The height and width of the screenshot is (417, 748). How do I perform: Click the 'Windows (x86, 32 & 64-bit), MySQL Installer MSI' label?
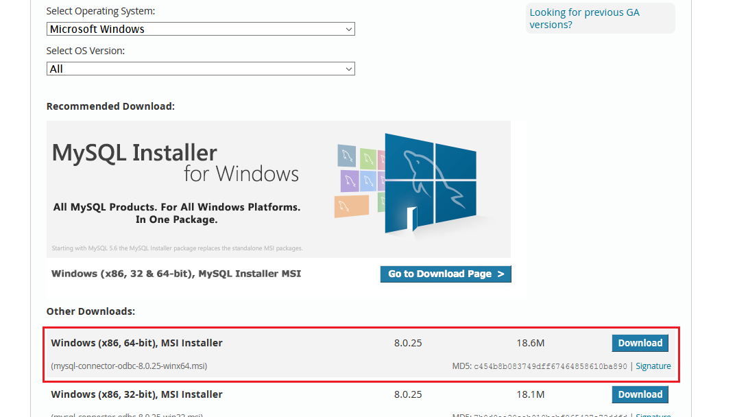176,274
